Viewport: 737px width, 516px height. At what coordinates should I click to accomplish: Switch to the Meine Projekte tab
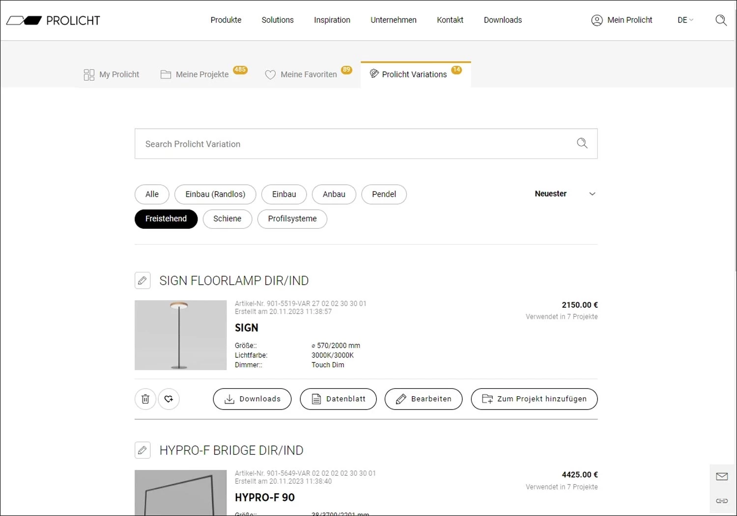[x=203, y=75]
